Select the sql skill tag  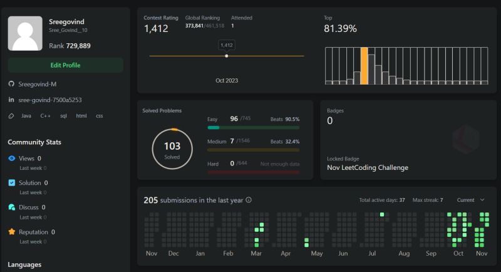coord(64,116)
